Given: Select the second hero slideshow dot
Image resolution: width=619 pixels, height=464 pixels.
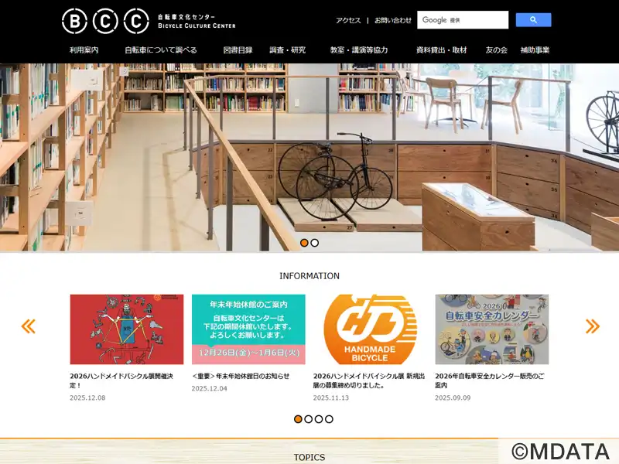Looking at the screenshot, I should click(315, 243).
